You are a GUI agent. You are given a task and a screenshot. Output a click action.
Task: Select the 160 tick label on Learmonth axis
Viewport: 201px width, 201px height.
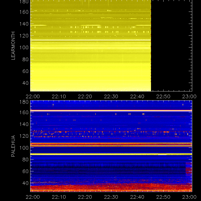(24, 12)
